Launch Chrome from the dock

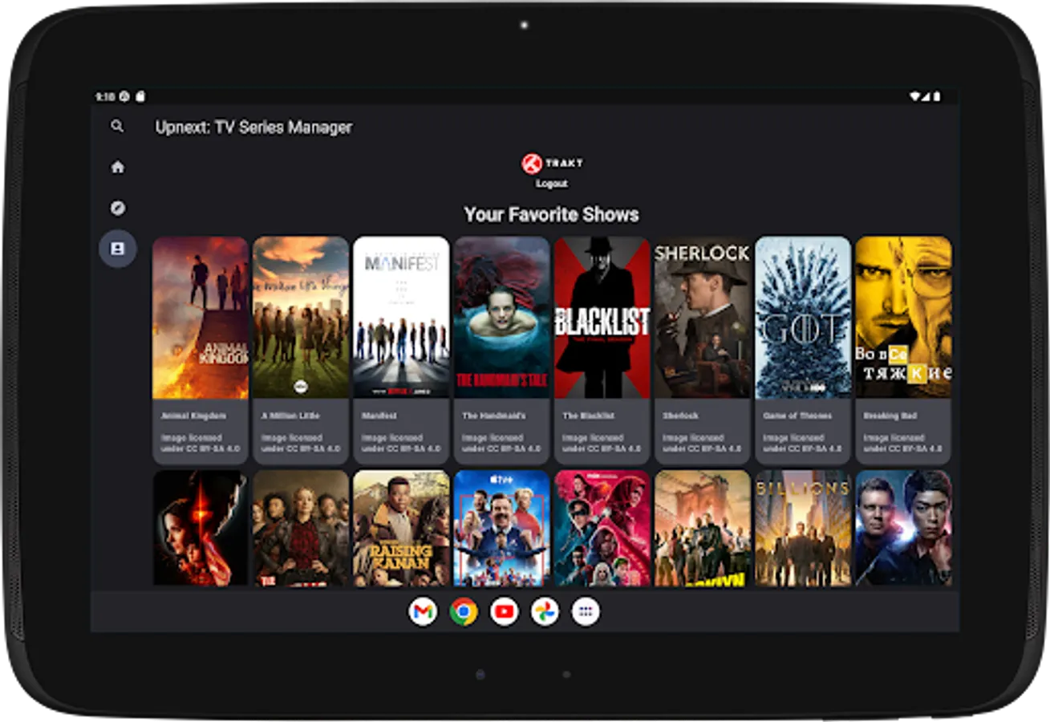pos(464,612)
